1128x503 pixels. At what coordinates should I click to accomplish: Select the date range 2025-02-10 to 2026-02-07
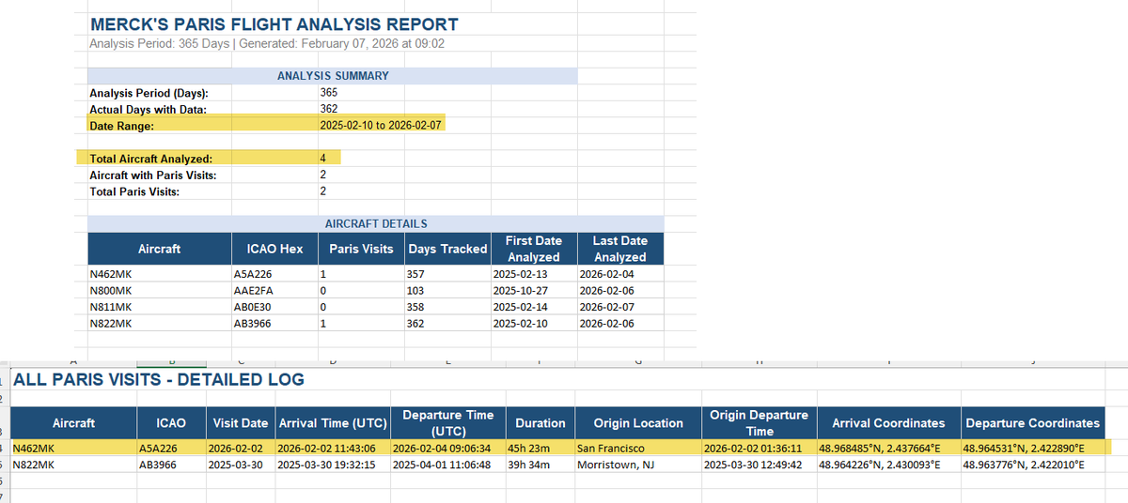[x=381, y=125]
